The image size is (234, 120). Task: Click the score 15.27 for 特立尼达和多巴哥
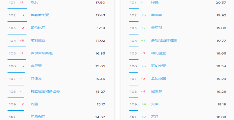pos(100,91)
